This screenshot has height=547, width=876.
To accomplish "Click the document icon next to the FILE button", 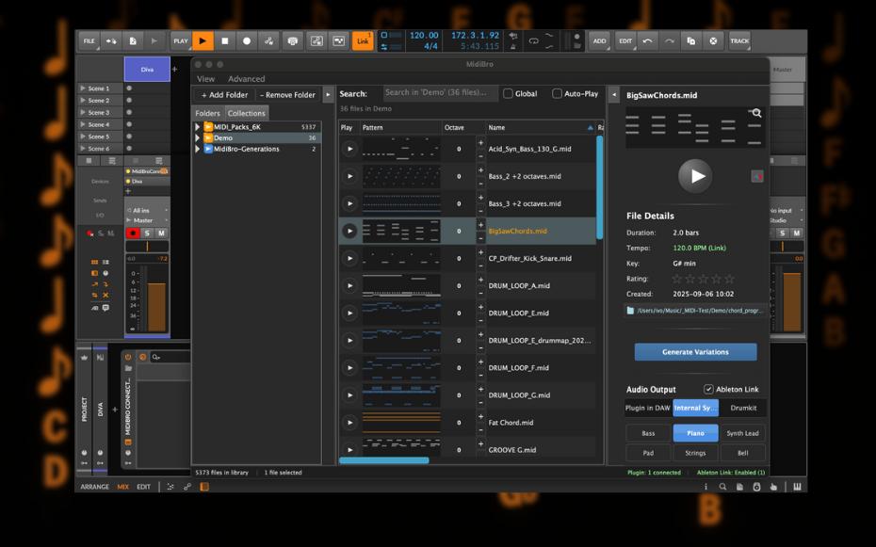I will [x=132, y=40].
